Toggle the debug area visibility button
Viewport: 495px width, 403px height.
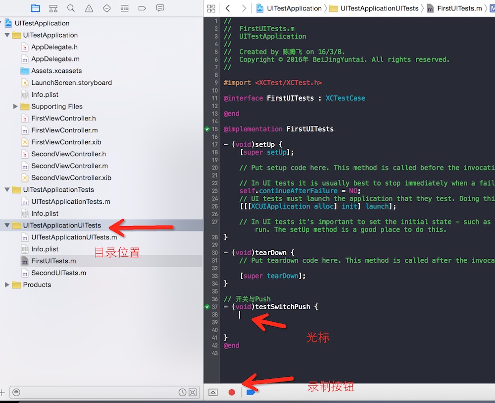[x=213, y=392]
